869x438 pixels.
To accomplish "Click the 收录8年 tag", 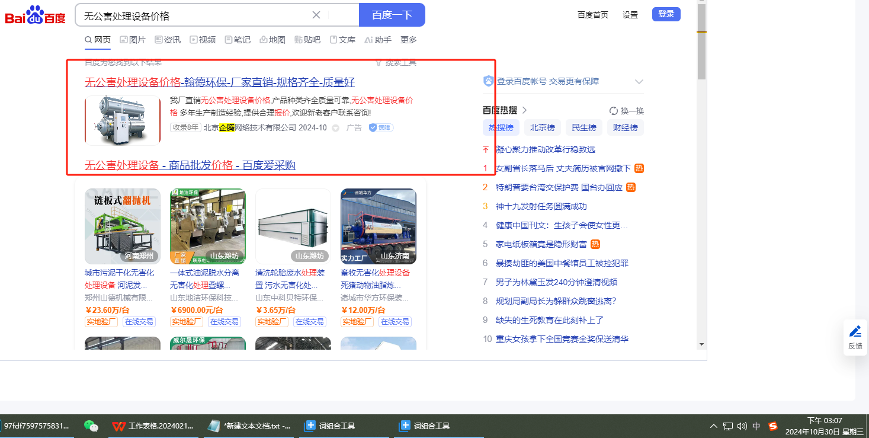I will click(185, 127).
